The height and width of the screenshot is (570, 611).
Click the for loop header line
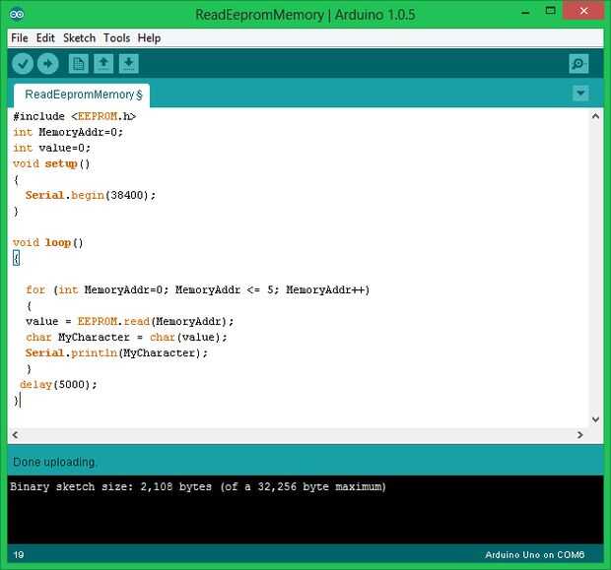[197, 290]
